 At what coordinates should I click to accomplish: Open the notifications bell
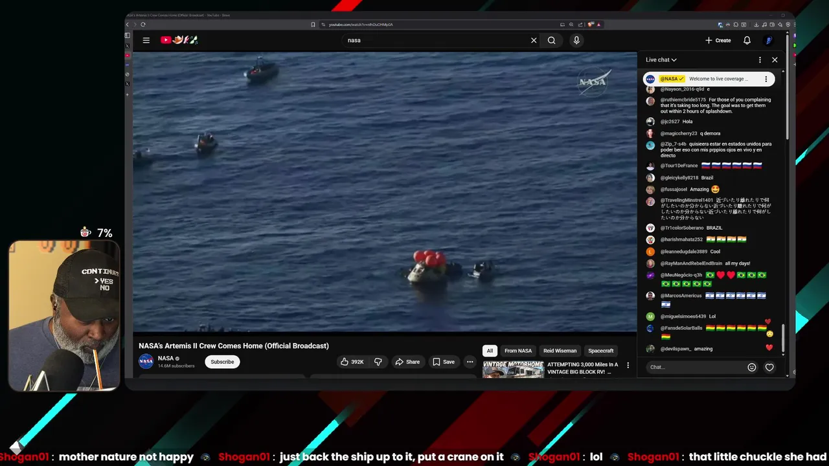tap(747, 40)
